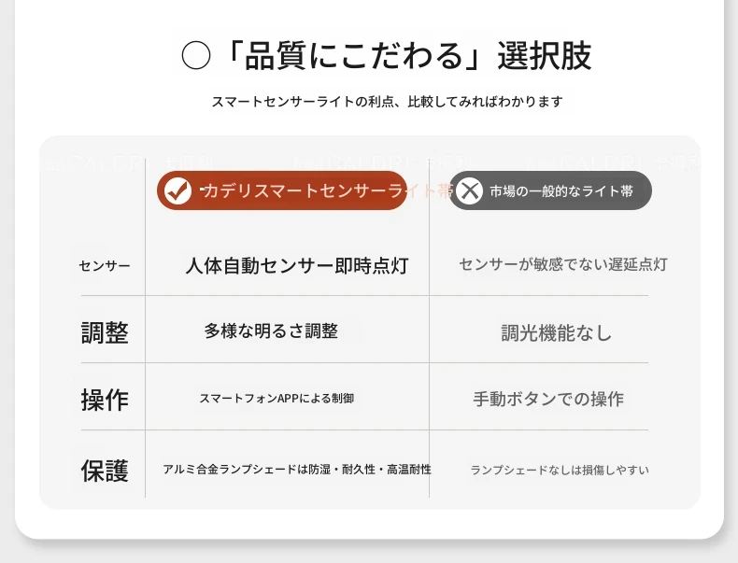Click the empty circle beside the headline

click(196, 55)
